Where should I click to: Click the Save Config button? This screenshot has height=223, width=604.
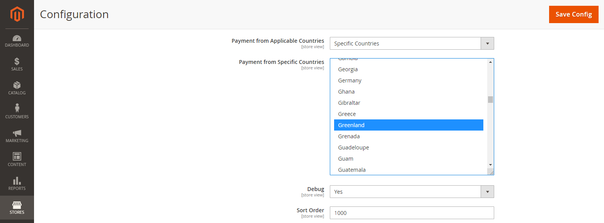573,14
